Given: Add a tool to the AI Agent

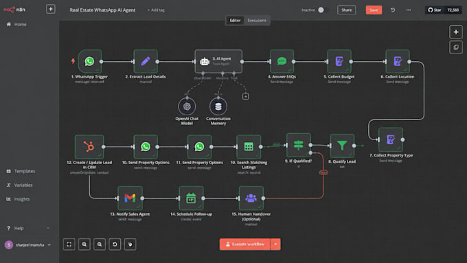Looking at the screenshot, I should tap(246, 96).
